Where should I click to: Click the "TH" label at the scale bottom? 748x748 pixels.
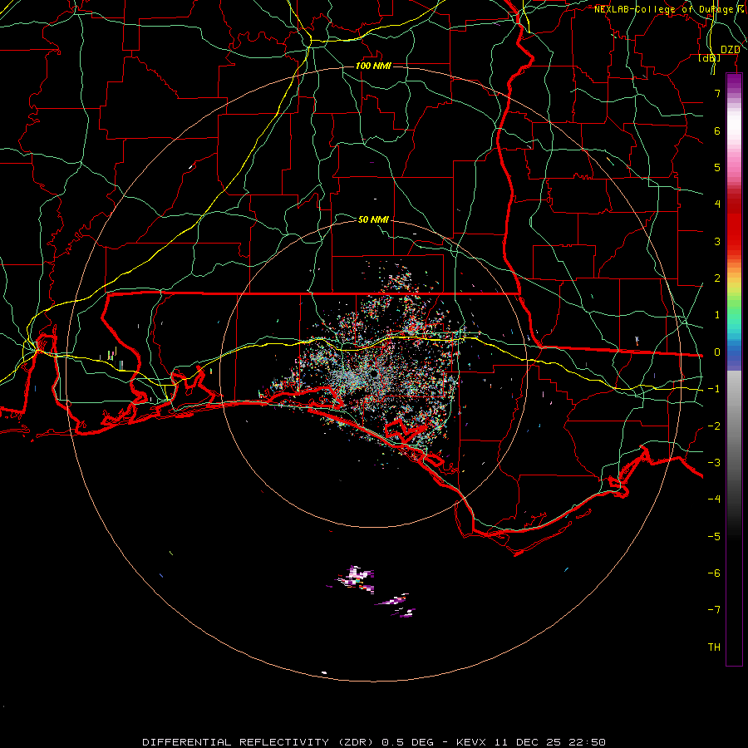coord(714,647)
